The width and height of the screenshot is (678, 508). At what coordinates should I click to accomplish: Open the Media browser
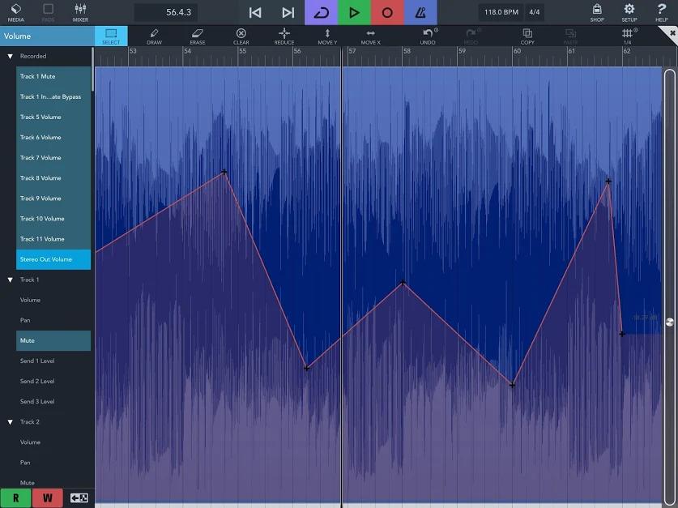pos(16,12)
